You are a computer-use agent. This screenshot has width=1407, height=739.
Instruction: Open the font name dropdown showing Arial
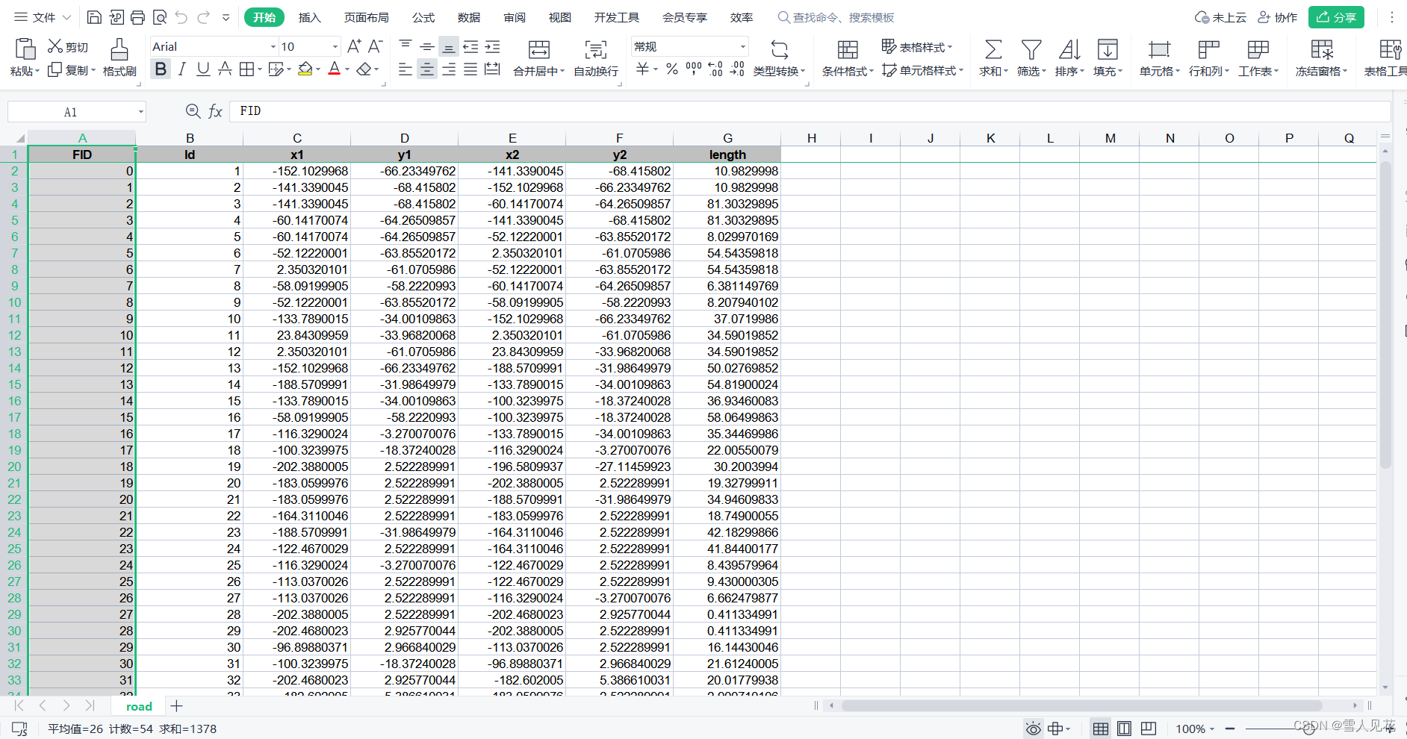(273, 46)
